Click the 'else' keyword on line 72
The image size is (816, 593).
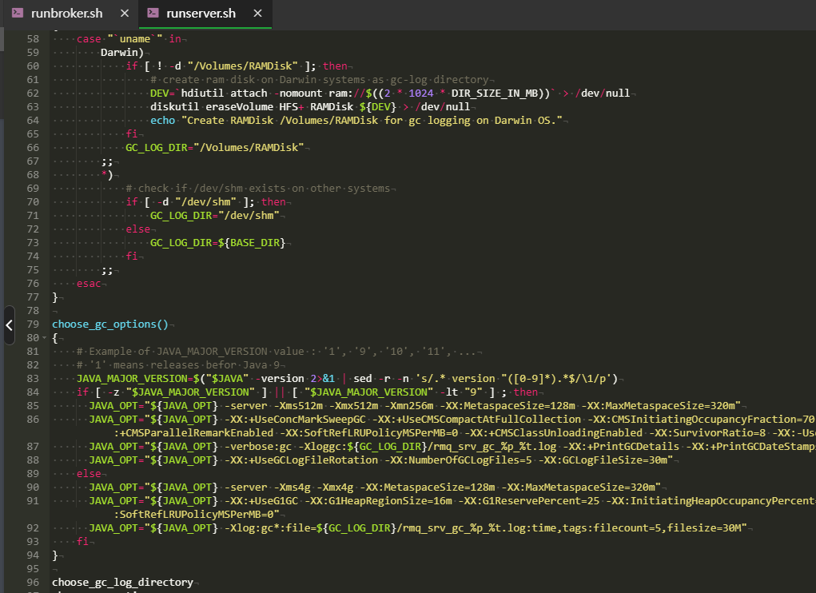point(138,229)
